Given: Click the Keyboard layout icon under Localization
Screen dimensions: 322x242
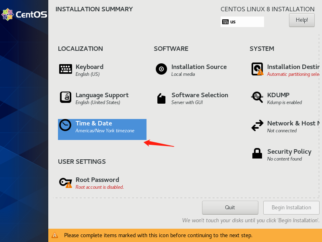Looking at the screenshot, I should [66, 69].
